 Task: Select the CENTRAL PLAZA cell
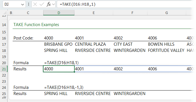pos(90,44)
